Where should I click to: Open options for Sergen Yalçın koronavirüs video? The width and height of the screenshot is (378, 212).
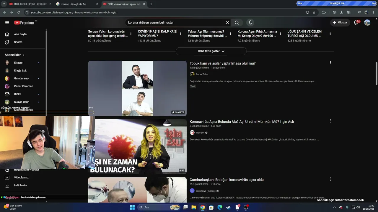click(131, 34)
